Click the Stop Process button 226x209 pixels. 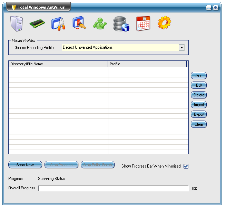[61, 165]
